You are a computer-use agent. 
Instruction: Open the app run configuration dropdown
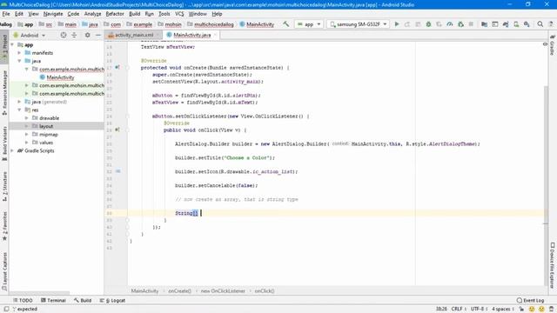(309, 24)
